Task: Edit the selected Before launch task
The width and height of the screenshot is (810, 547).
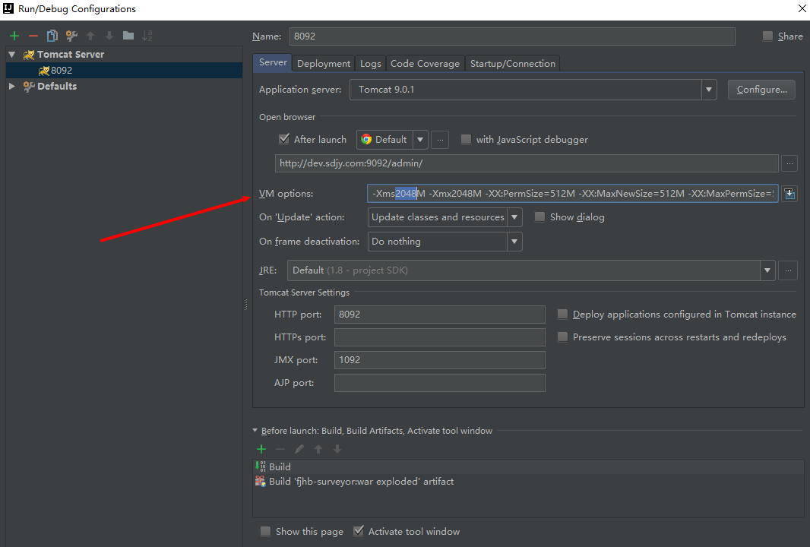Action: [299, 449]
